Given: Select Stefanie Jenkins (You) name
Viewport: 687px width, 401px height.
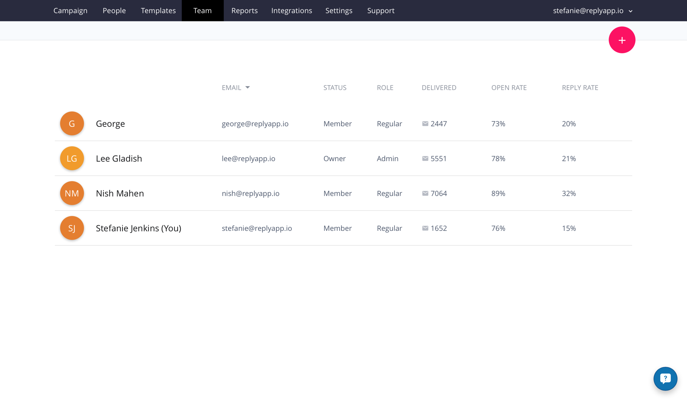Looking at the screenshot, I should pyautogui.click(x=138, y=228).
